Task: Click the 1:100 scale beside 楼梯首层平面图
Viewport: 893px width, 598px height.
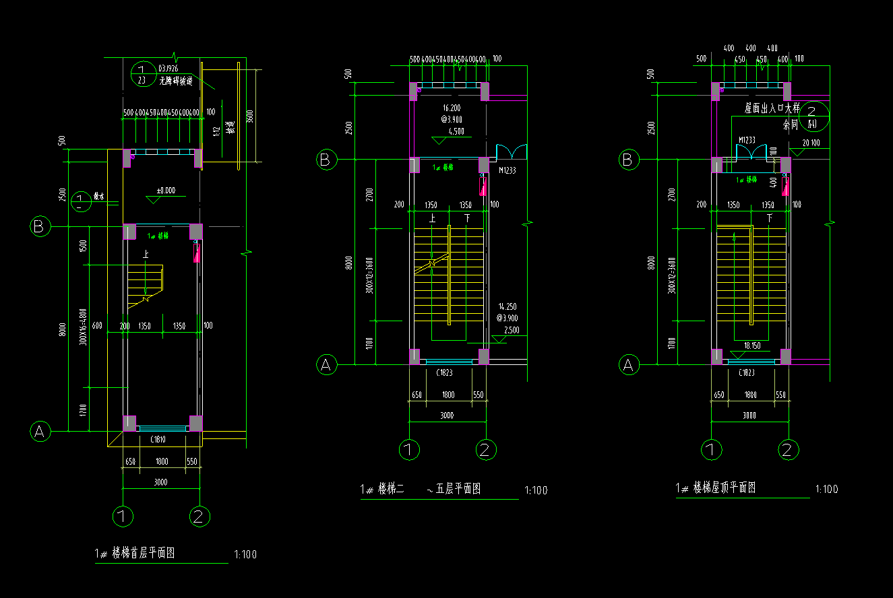Action: coord(245,555)
